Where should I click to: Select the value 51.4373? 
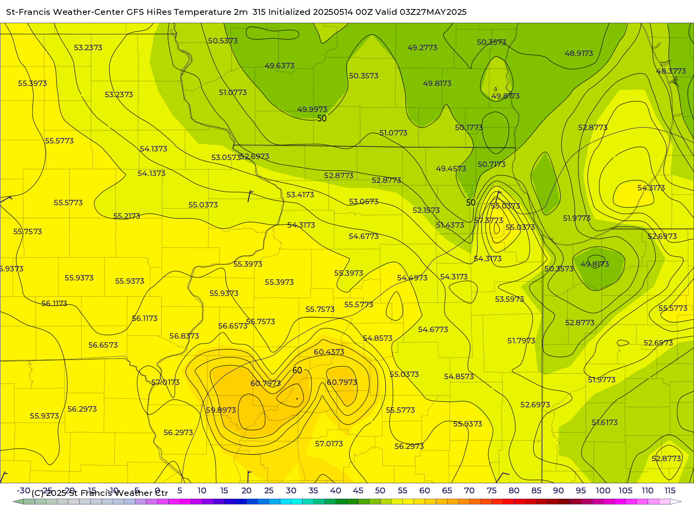pyautogui.click(x=450, y=225)
